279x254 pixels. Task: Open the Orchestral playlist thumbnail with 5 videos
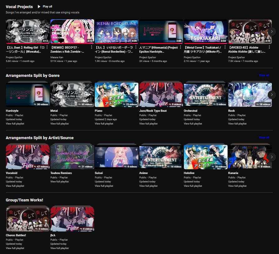[x=205, y=95]
